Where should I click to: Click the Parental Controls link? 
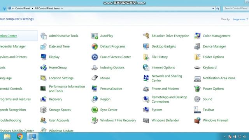click(x=11, y=89)
